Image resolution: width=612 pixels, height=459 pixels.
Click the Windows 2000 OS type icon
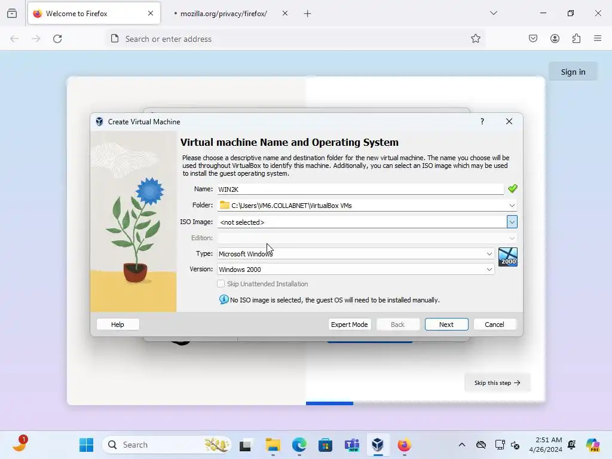point(508,257)
